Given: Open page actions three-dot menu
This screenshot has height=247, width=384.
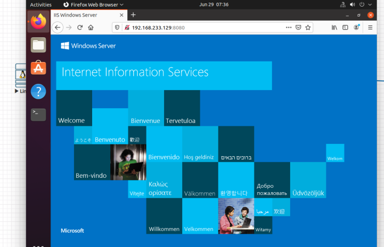Looking at the screenshot, I should coord(289,27).
